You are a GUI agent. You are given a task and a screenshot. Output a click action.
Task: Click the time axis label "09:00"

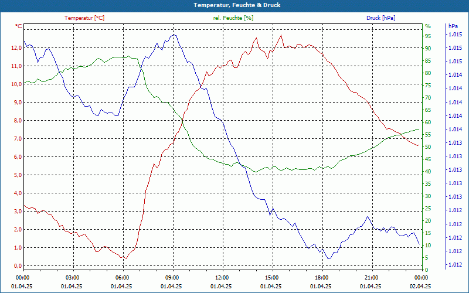[172, 277]
